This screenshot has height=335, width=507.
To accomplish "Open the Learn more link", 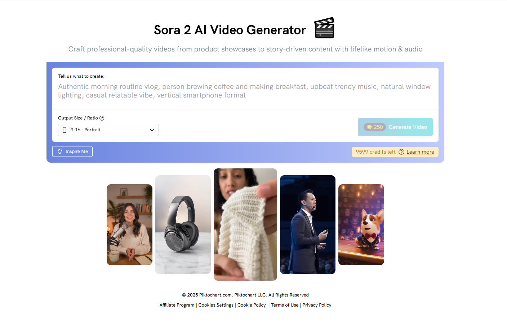I will click(420, 152).
